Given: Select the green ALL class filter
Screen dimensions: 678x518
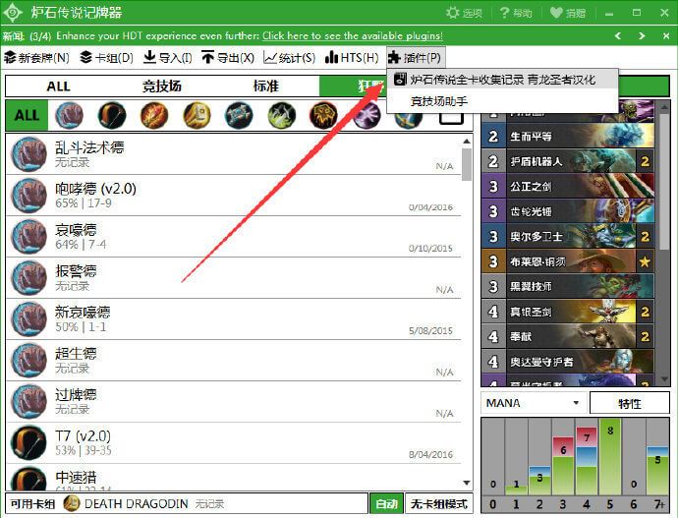Looking at the screenshot, I should pos(27,115).
